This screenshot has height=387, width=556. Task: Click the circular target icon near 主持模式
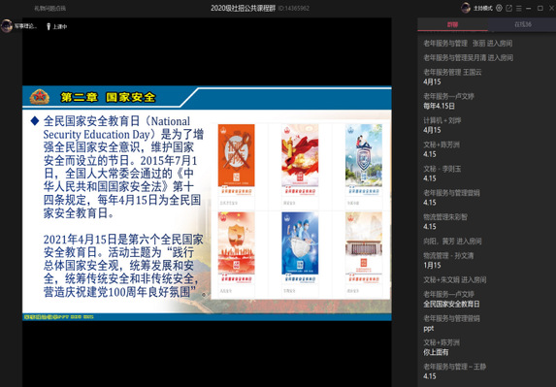pos(499,8)
